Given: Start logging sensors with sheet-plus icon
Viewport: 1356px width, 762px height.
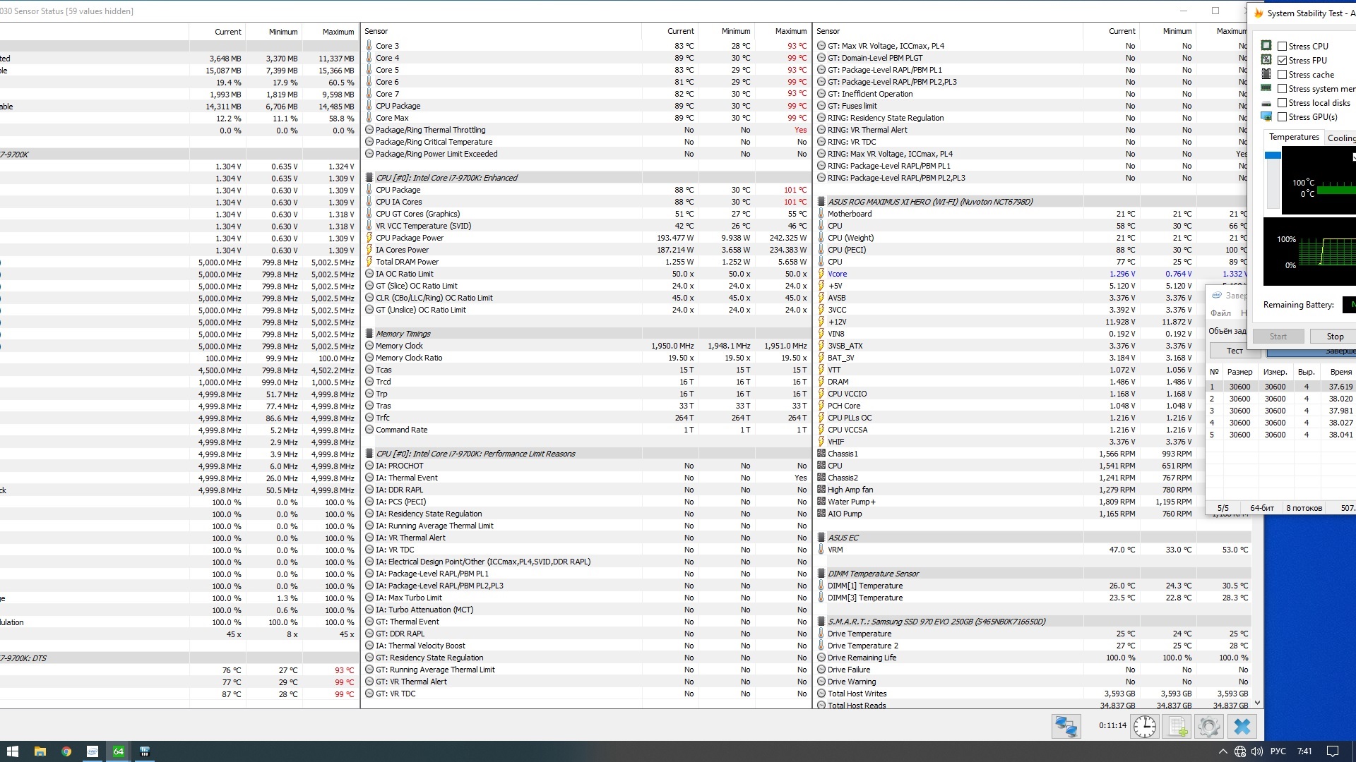Looking at the screenshot, I should pyautogui.click(x=1177, y=726).
